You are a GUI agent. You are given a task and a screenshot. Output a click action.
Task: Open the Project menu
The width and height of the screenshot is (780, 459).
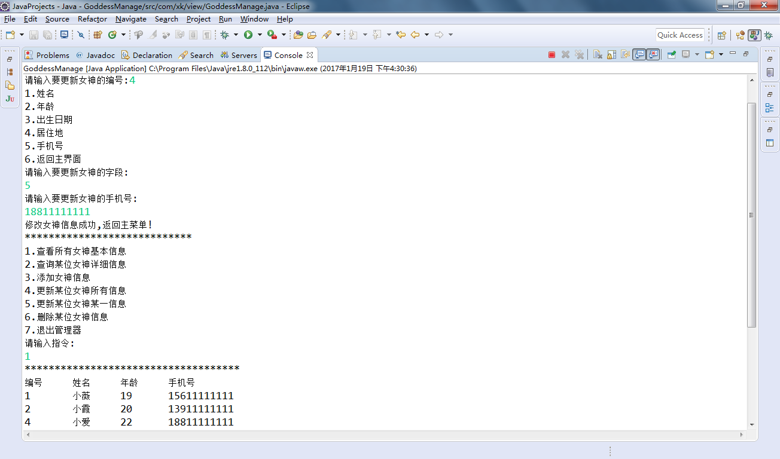tap(199, 19)
